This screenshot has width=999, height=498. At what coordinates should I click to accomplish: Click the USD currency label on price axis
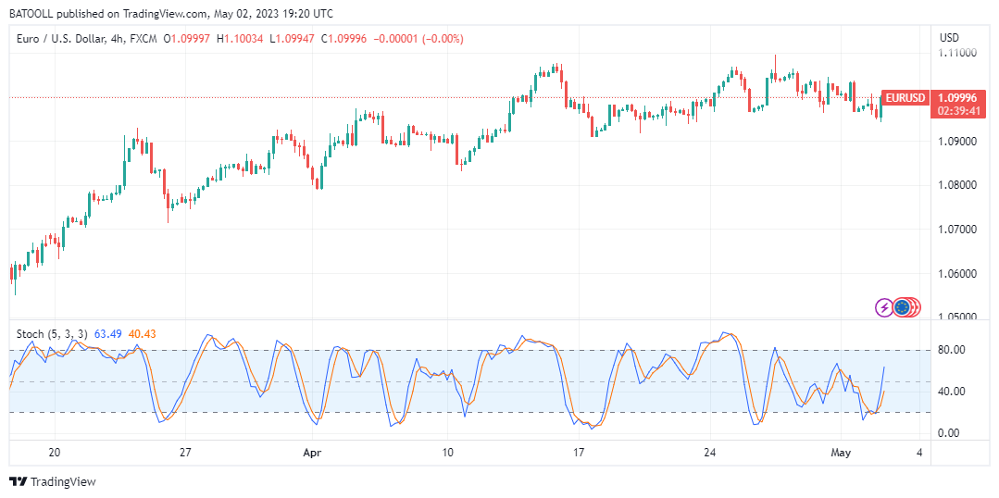click(949, 38)
